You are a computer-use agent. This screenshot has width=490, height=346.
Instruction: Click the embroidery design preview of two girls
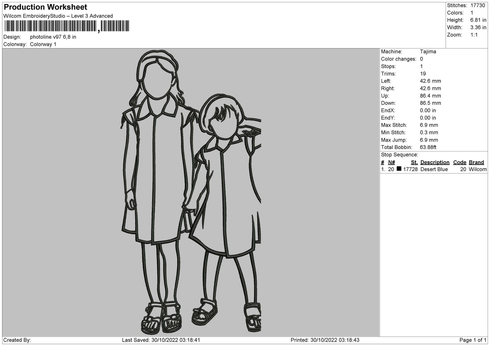pyautogui.click(x=191, y=192)
